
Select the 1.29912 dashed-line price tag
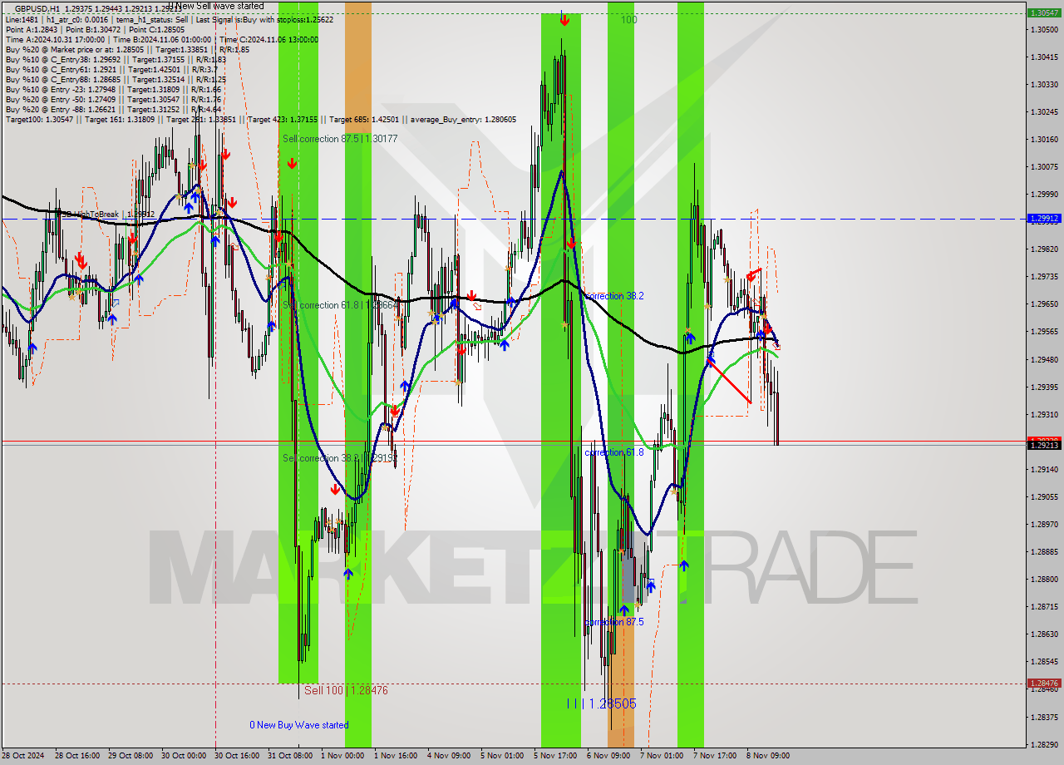[x=1044, y=219]
